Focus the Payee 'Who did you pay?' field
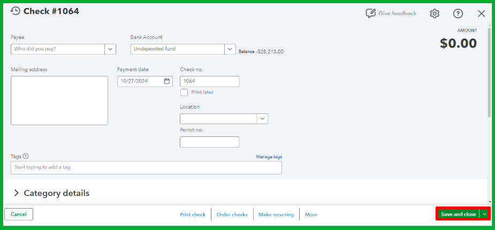495x230 pixels. [58, 49]
